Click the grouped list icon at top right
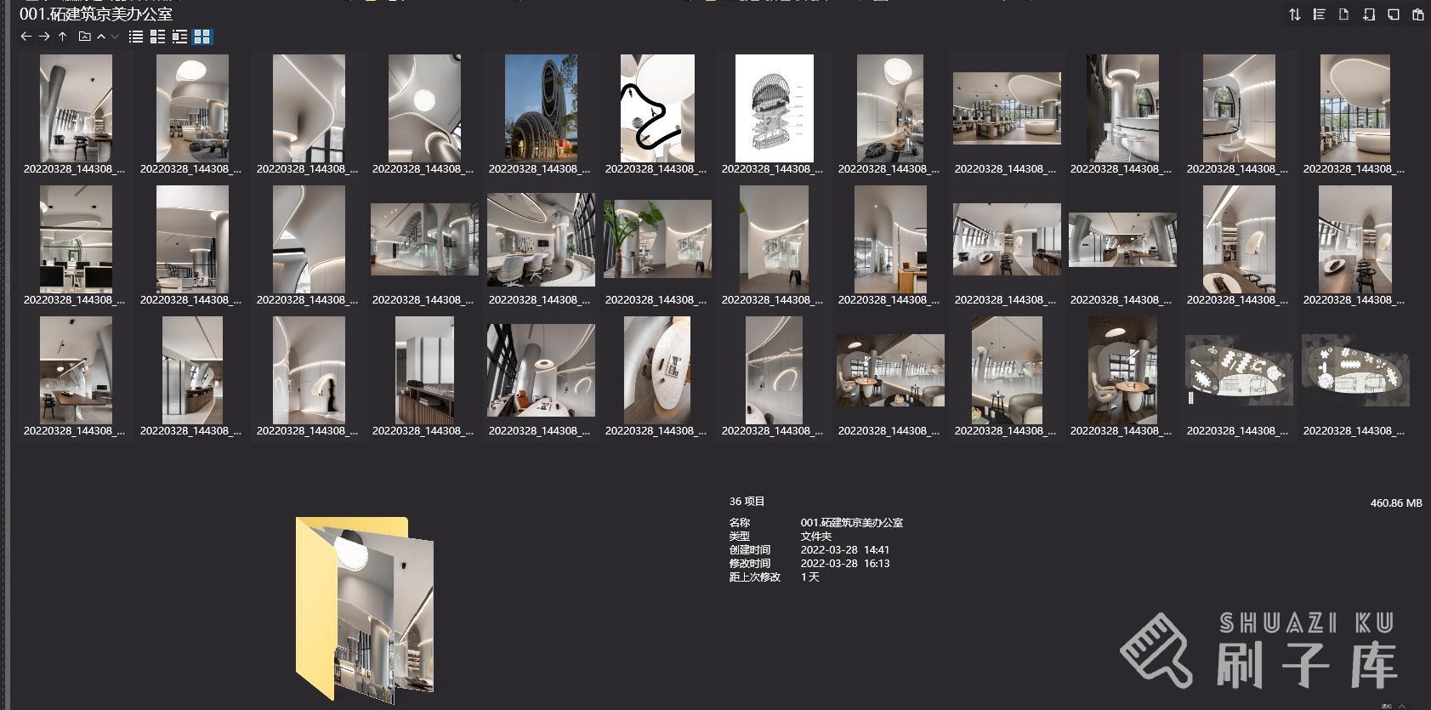The image size is (1431, 710). tap(1320, 14)
